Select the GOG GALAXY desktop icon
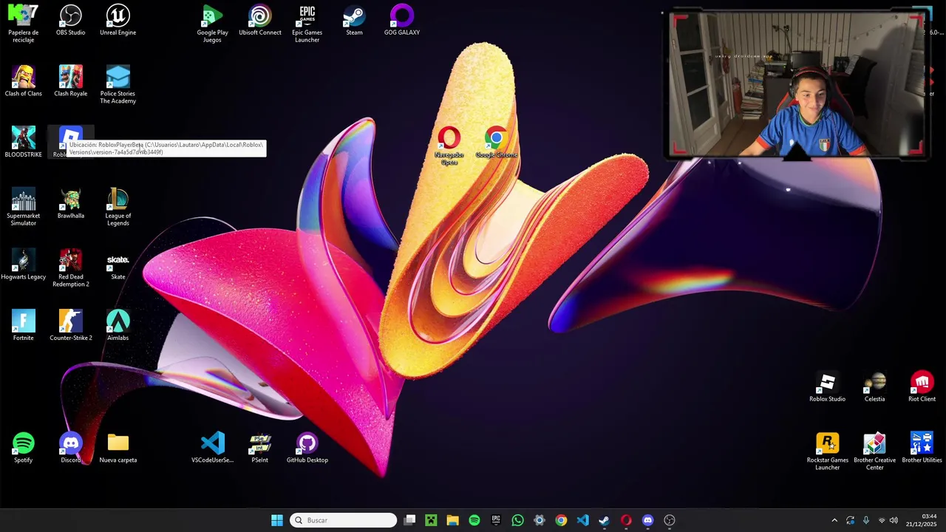946x532 pixels. point(402,20)
